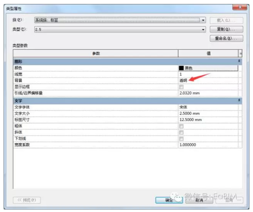253x212 pixels.
Task: Click the 值 column header
Action: [208, 53]
